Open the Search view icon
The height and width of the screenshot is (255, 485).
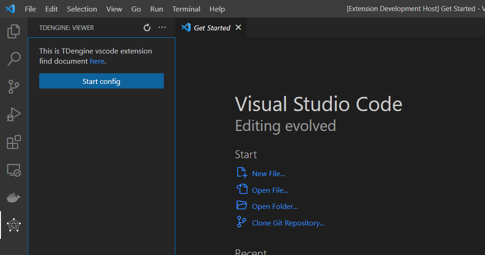(x=14, y=59)
